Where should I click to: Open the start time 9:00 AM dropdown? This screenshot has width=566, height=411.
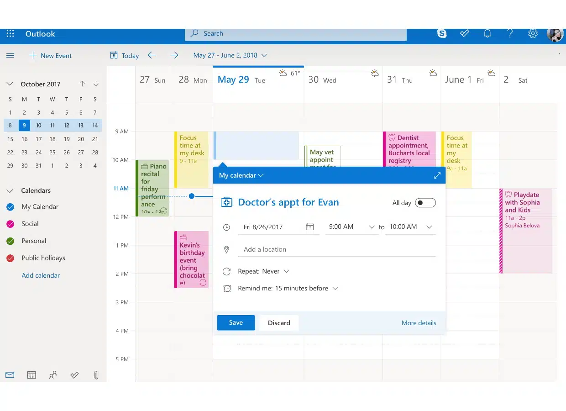pos(351,227)
